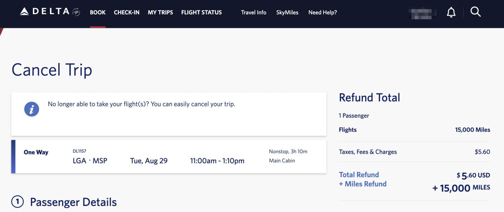Viewport: 504px width, 212px height.
Task: Switch to the CHECK-IN tab
Action: (127, 12)
